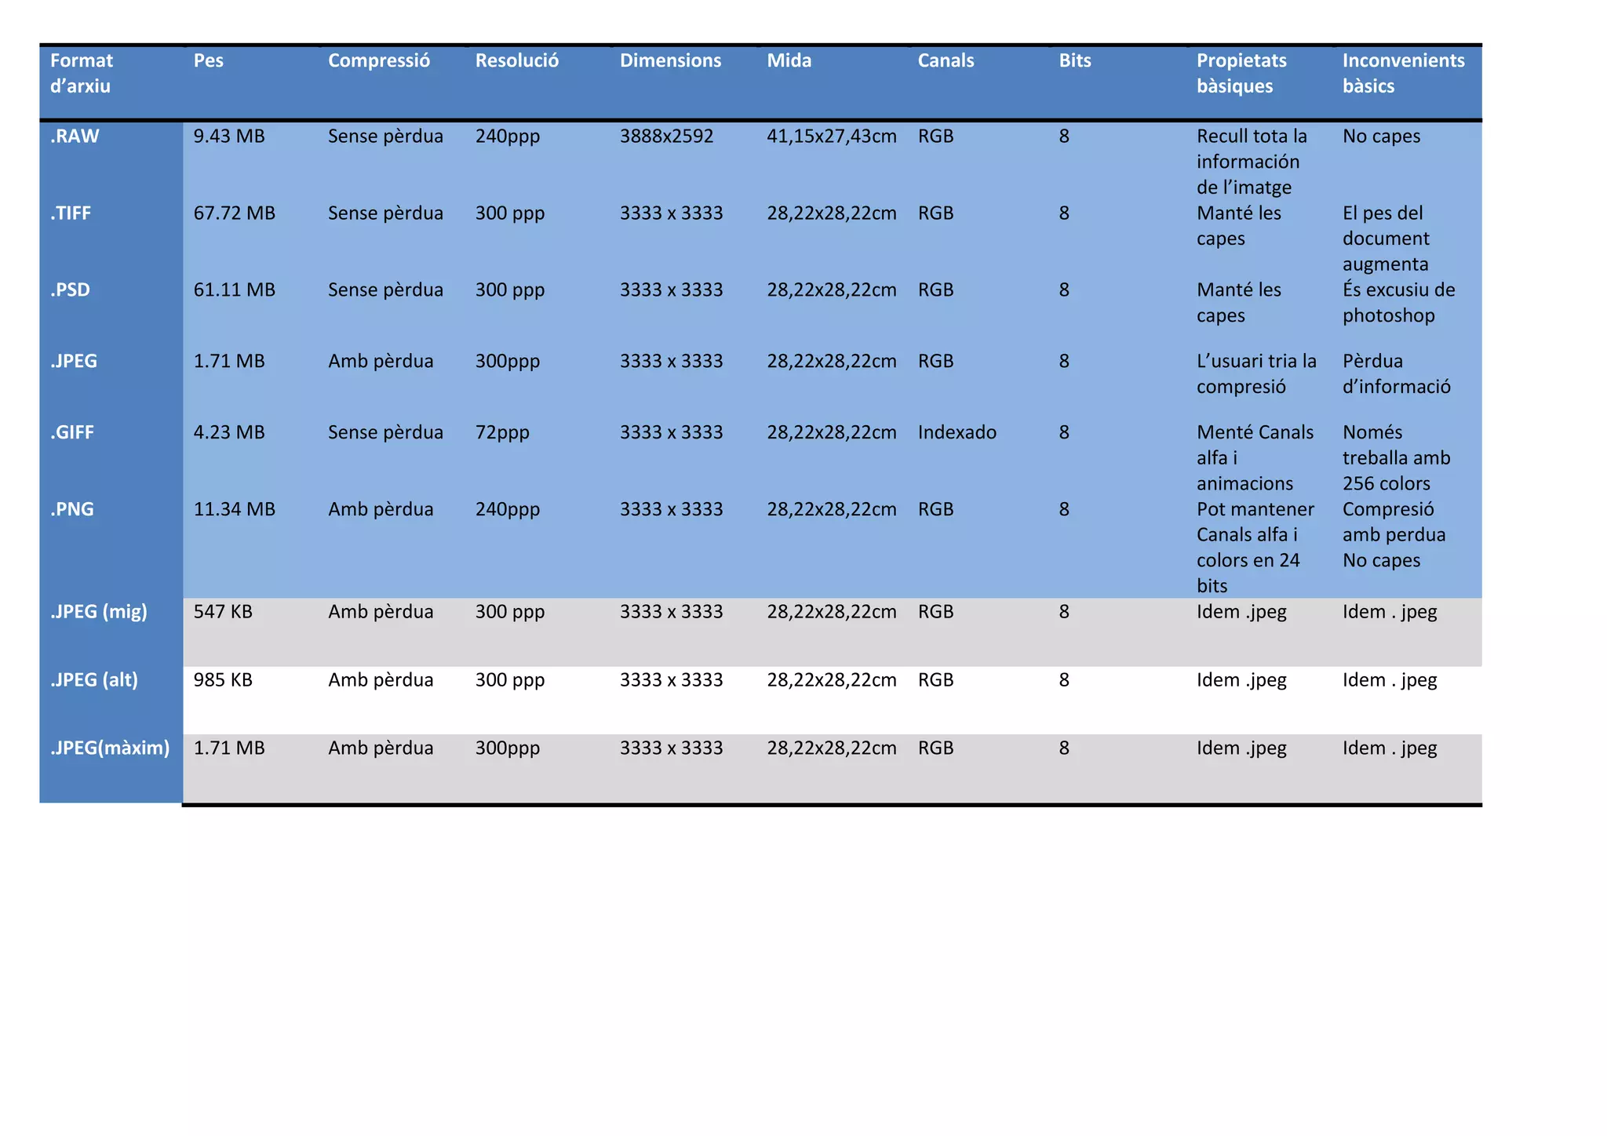Viewport: 1607px width, 1136px height.
Task: Select the '.TIFF' row label
Action: coord(71,213)
